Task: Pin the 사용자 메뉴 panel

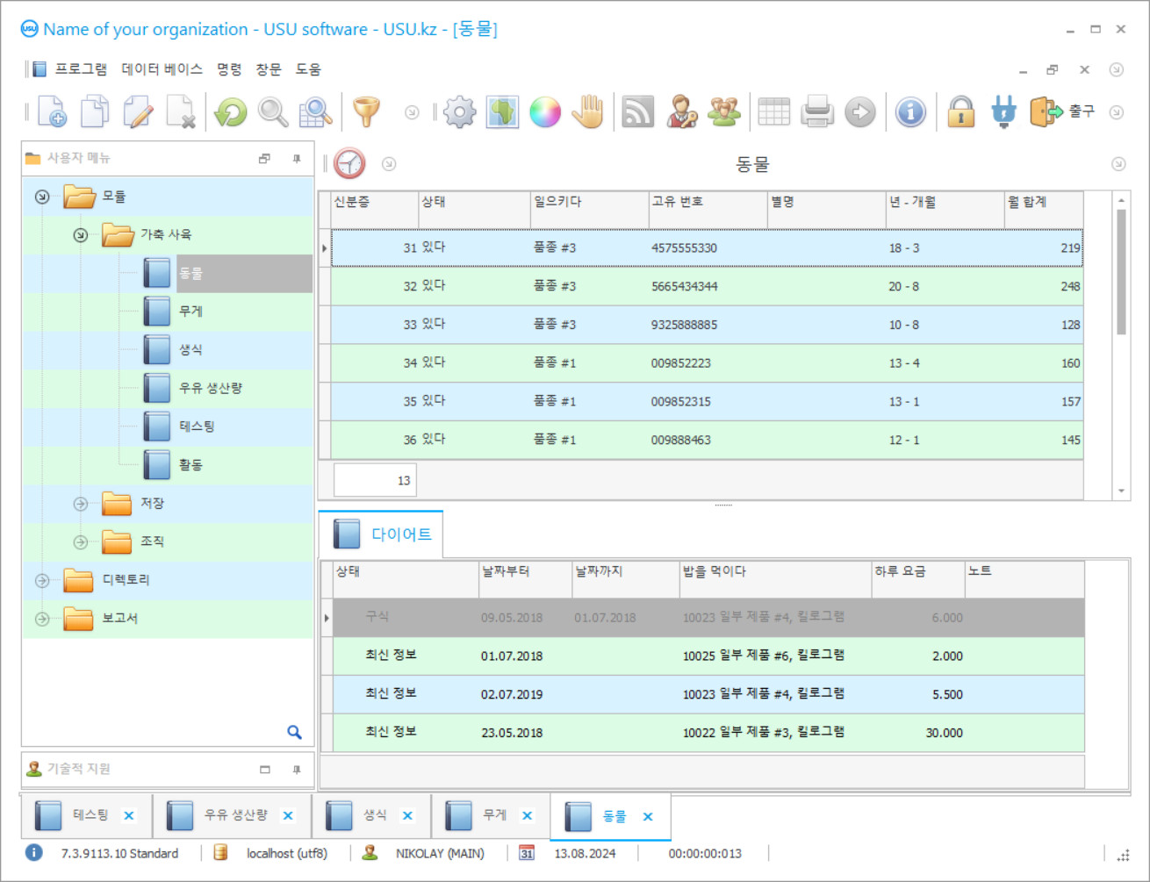Action: [x=297, y=159]
